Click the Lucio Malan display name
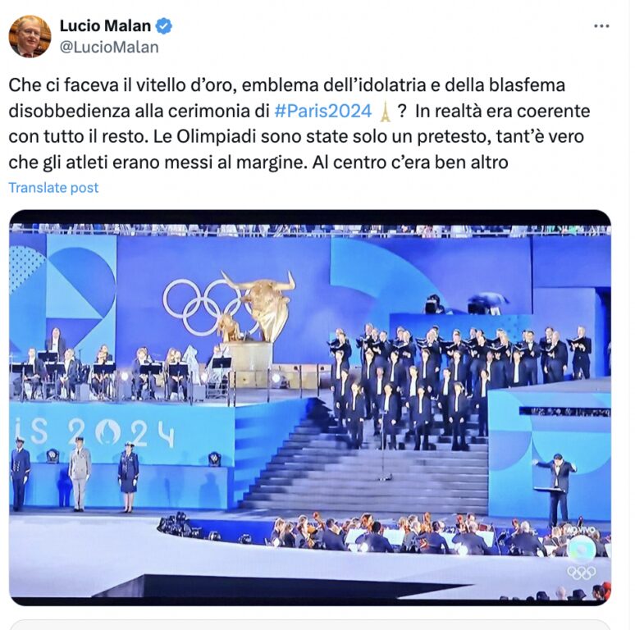 tap(105, 26)
